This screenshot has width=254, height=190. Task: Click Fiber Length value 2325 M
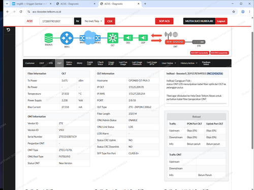pyautogui.click(x=133, y=114)
